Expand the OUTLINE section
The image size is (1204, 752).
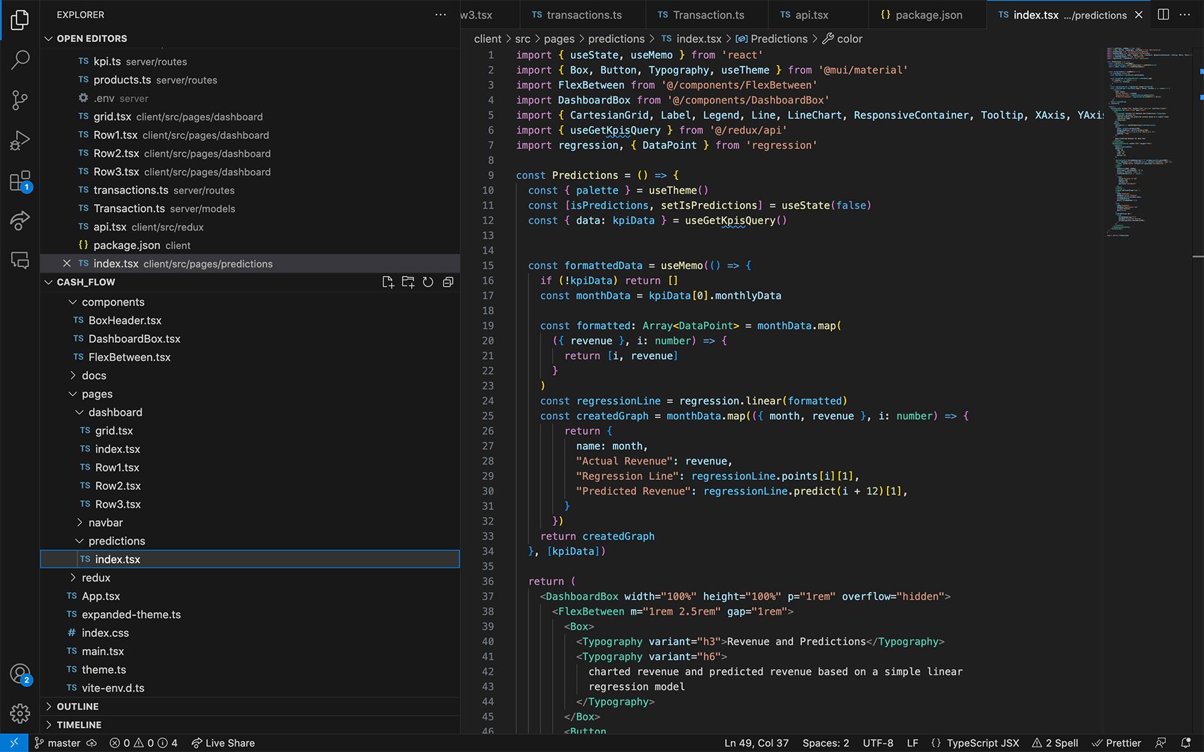(x=250, y=707)
